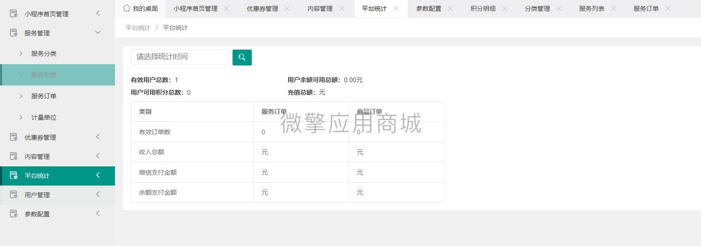The height and width of the screenshot is (246, 701).
Task: Click the 有效订单数 row label
Action: (155, 132)
